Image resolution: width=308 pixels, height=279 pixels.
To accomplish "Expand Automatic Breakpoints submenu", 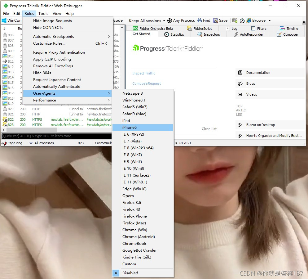I will (x=68, y=37).
